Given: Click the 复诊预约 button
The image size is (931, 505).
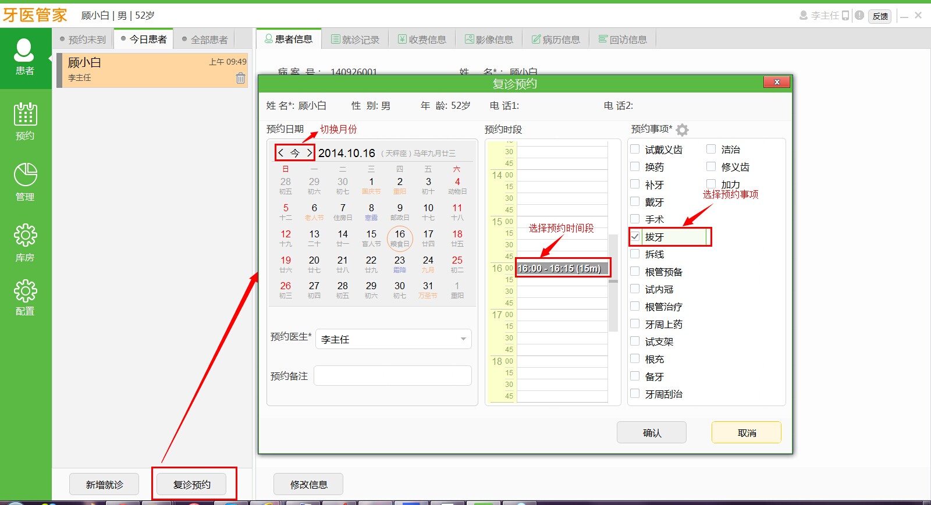Looking at the screenshot, I should 191,485.
